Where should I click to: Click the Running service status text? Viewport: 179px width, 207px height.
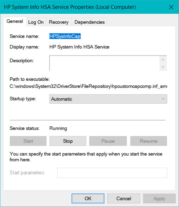(x=58, y=128)
